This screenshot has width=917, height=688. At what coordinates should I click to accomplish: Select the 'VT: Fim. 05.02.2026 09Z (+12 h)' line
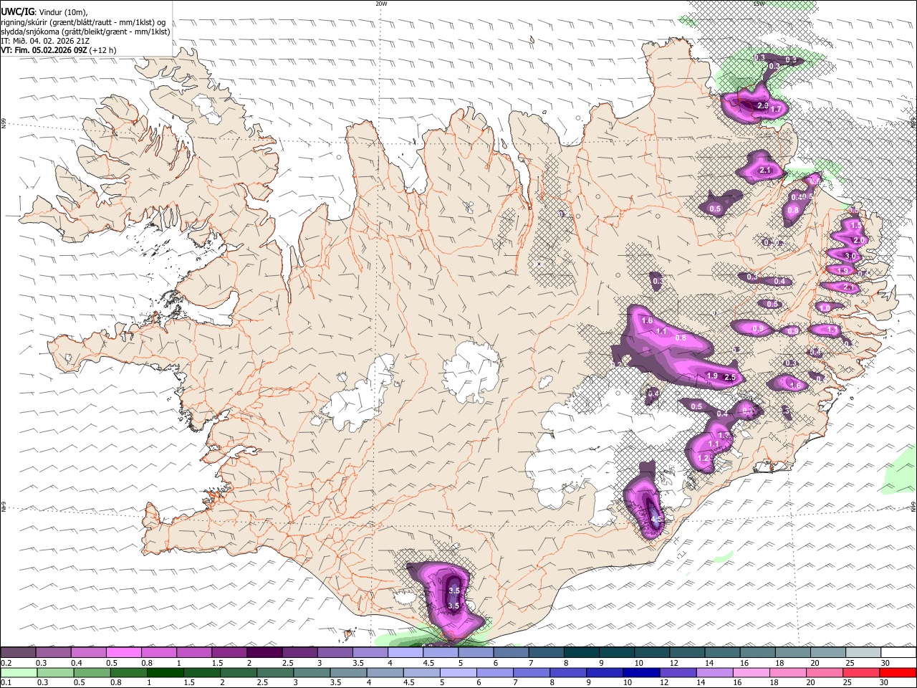[59, 50]
